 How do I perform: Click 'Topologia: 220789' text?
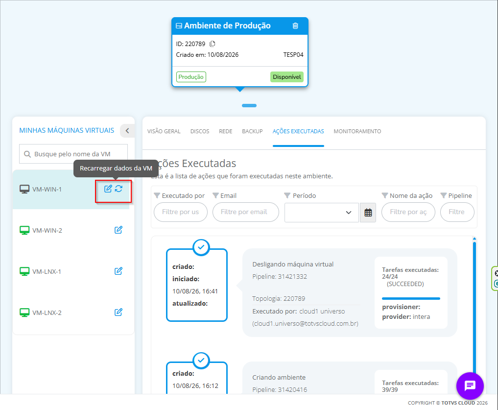point(279,299)
